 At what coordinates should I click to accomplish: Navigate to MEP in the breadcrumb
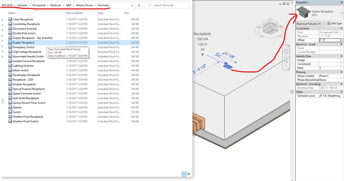[69, 5]
